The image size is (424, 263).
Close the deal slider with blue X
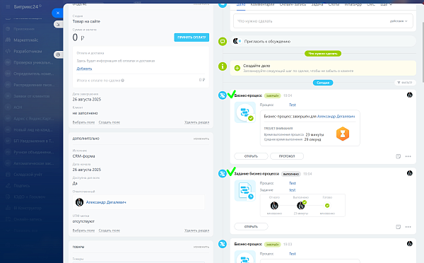point(58,13)
